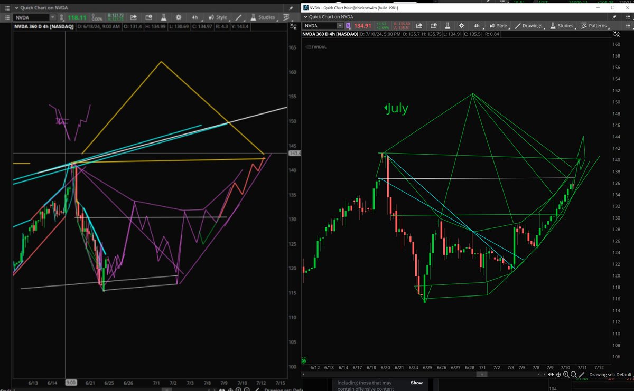Open chart settings gear in right chart
This screenshot has width=634, height=391.
coord(461,25)
